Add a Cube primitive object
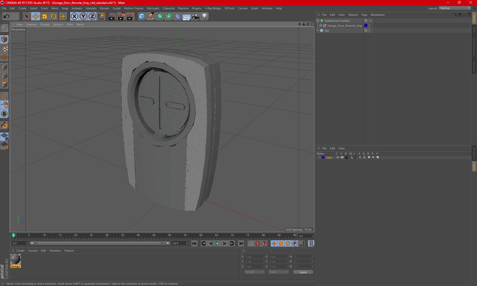The height and width of the screenshot is (286, 477). [142, 16]
